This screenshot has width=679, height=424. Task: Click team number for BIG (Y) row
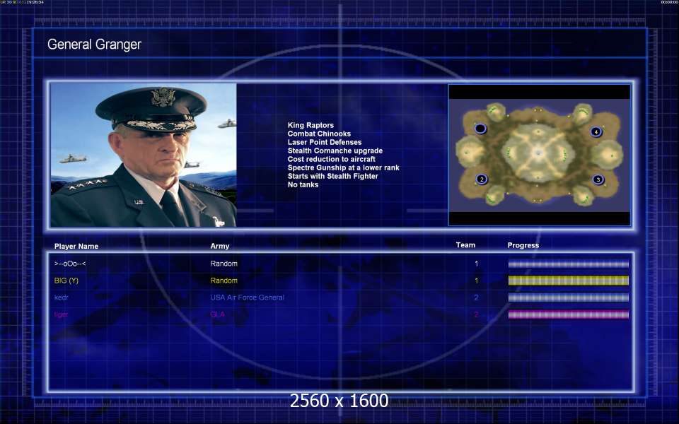pos(476,281)
